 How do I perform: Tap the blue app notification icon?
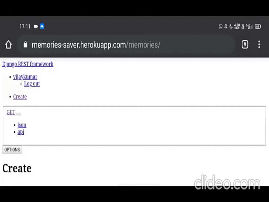pos(42,26)
